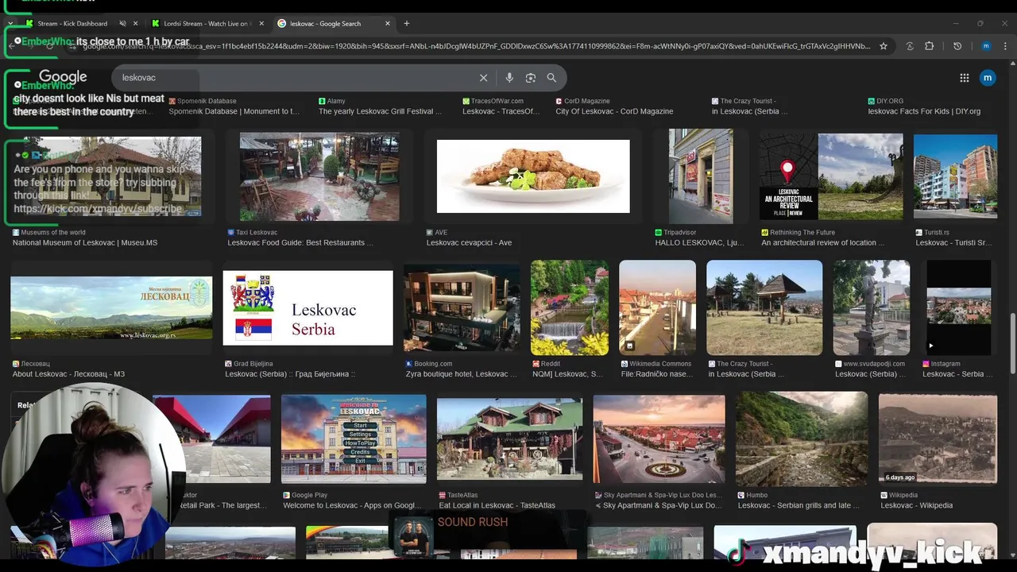Close the Lordsi Stream tab

click(x=262, y=24)
